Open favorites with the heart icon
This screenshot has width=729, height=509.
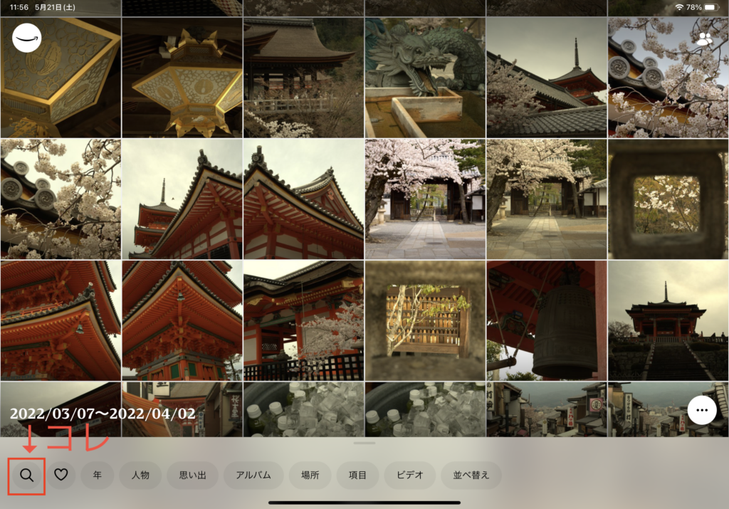pos(61,475)
